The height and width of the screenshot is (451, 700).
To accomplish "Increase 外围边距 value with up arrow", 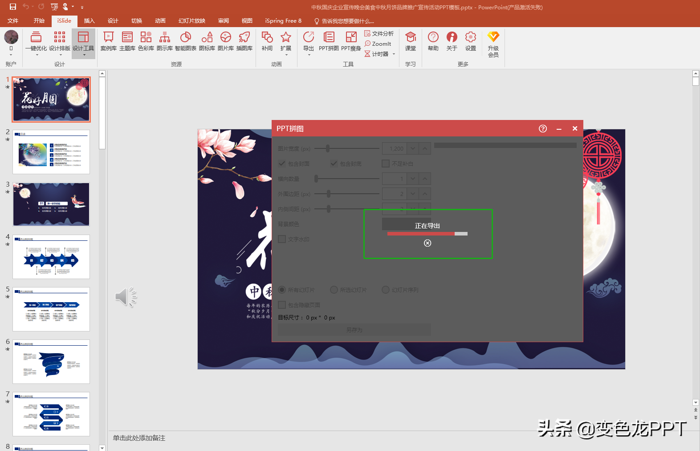I will coord(425,194).
